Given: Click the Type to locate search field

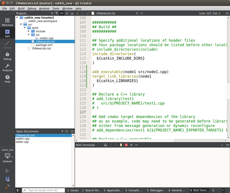Looking at the screenshot, I should pyautogui.click(x=43, y=190).
